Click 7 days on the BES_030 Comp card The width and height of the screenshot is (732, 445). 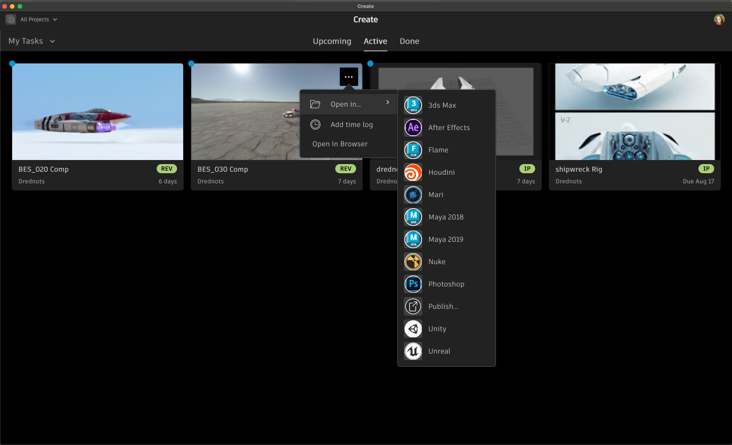(x=347, y=181)
